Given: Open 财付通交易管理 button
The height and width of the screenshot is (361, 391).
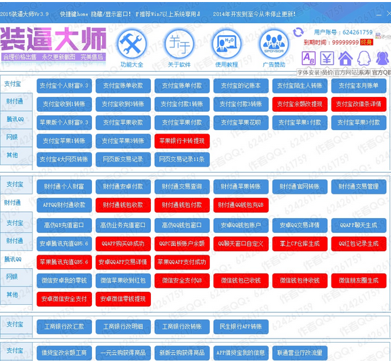Looking at the screenshot, I should tap(359, 186).
